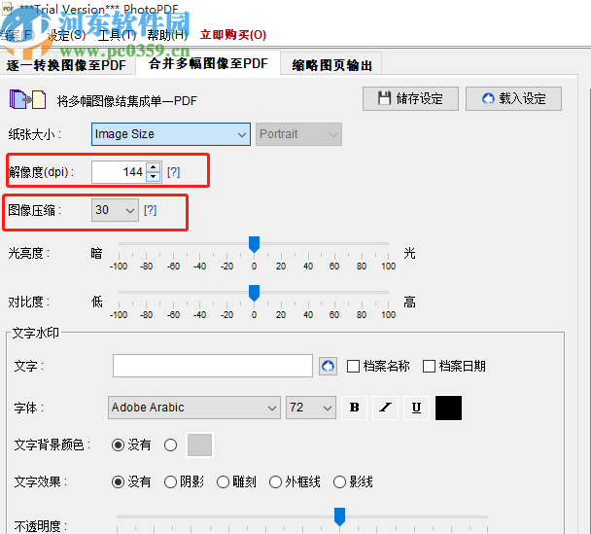The width and height of the screenshot is (591, 534).
Task: Decrease the dpi value with down arrow
Action: (153, 176)
